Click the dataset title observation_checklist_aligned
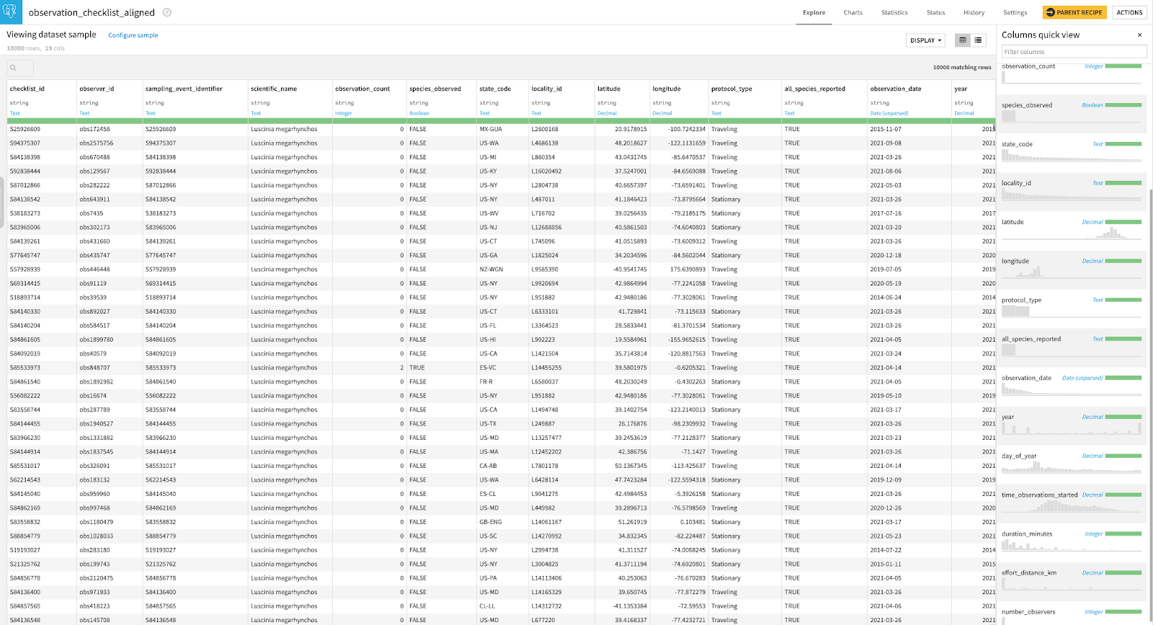 (92, 12)
